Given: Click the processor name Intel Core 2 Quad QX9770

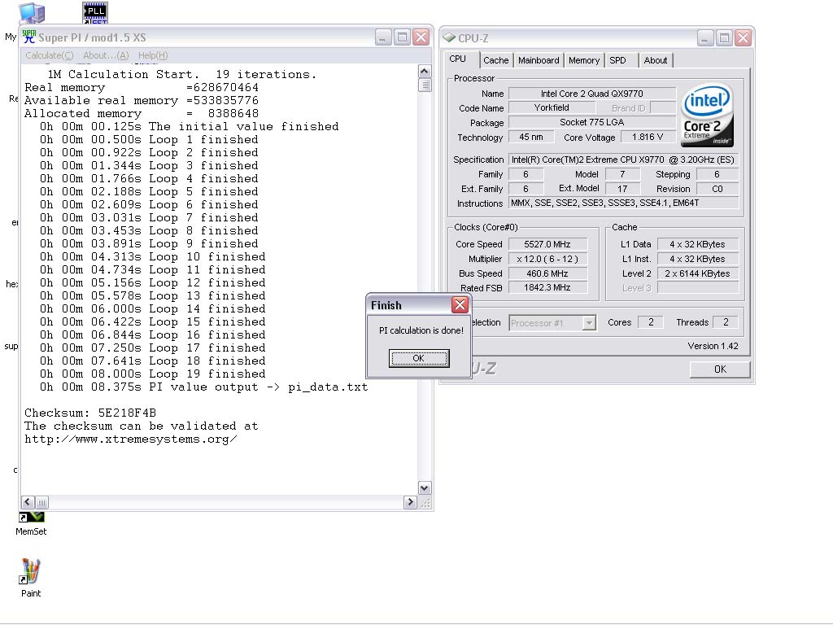Looking at the screenshot, I should point(592,94).
